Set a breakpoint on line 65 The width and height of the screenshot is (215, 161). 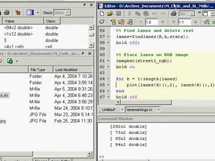point(108,85)
